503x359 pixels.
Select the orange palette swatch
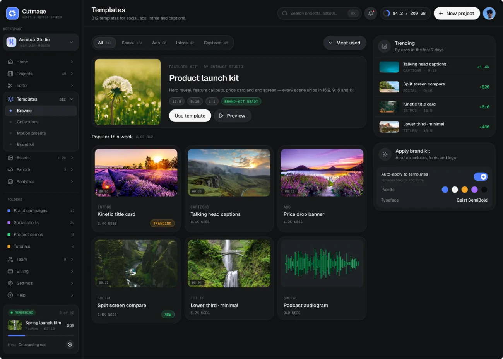point(465,190)
